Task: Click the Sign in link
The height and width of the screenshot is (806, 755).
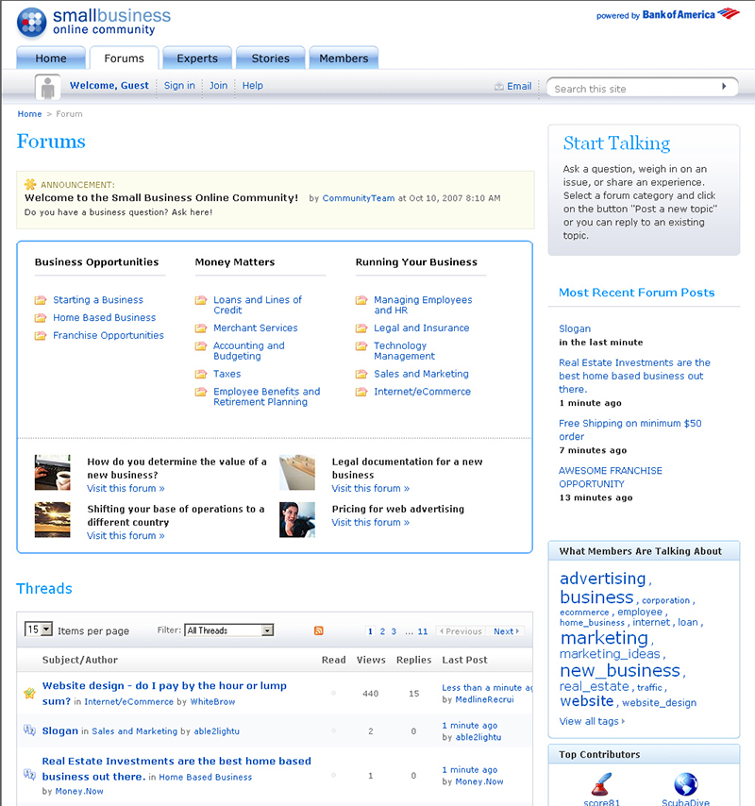Action: 179,86
